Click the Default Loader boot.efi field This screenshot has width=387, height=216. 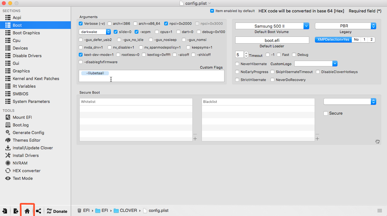pos(272,40)
